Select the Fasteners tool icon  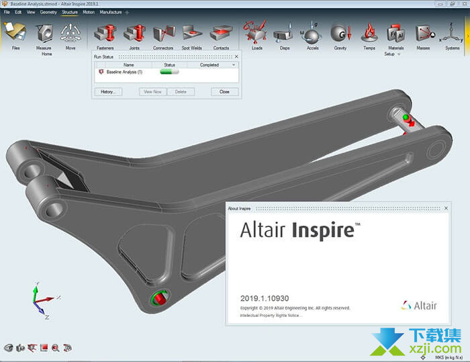coord(105,33)
